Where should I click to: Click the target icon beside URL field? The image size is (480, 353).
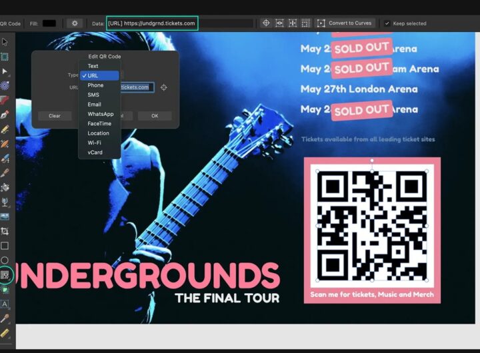point(163,87)
